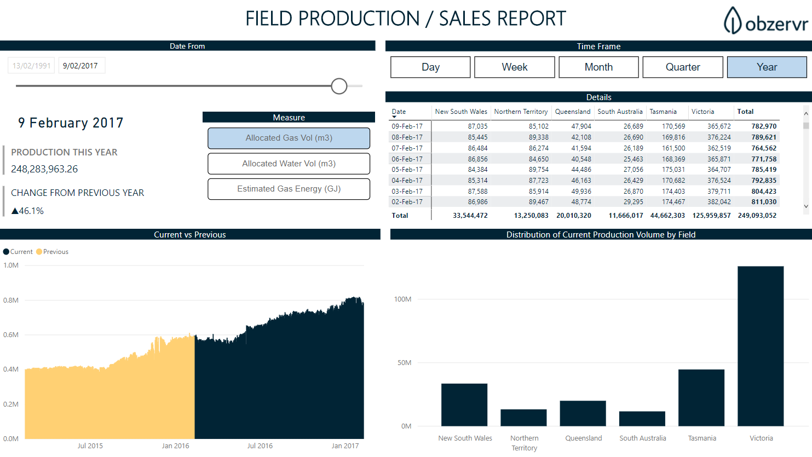812x457 pixels.
Task: Click the date range slider handle
Action: pos(339,86)
